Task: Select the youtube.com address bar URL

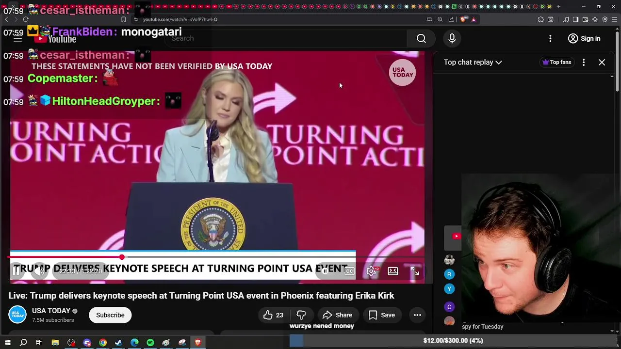Action: pyautogui.click(x=180, y=19)
